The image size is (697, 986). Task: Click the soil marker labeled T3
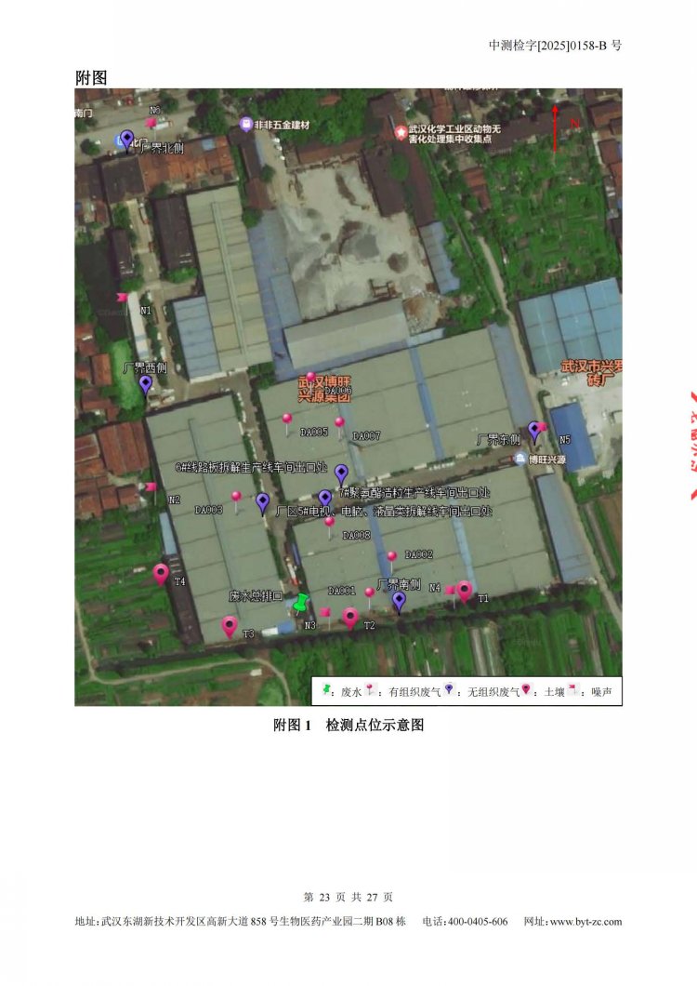click(x=230, y=626)
